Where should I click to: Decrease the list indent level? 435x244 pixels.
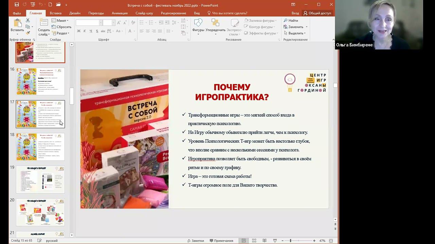(161, 23)
